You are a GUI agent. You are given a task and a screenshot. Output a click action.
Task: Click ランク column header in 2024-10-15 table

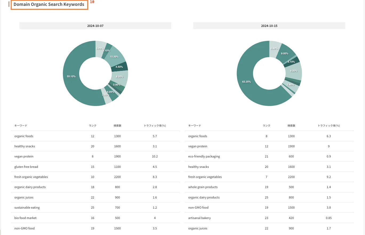coord(266,125)
